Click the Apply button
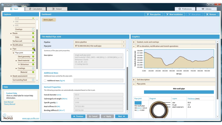This screenshot has height=125, width=222. pyautogui.click(x=107, y=116)
